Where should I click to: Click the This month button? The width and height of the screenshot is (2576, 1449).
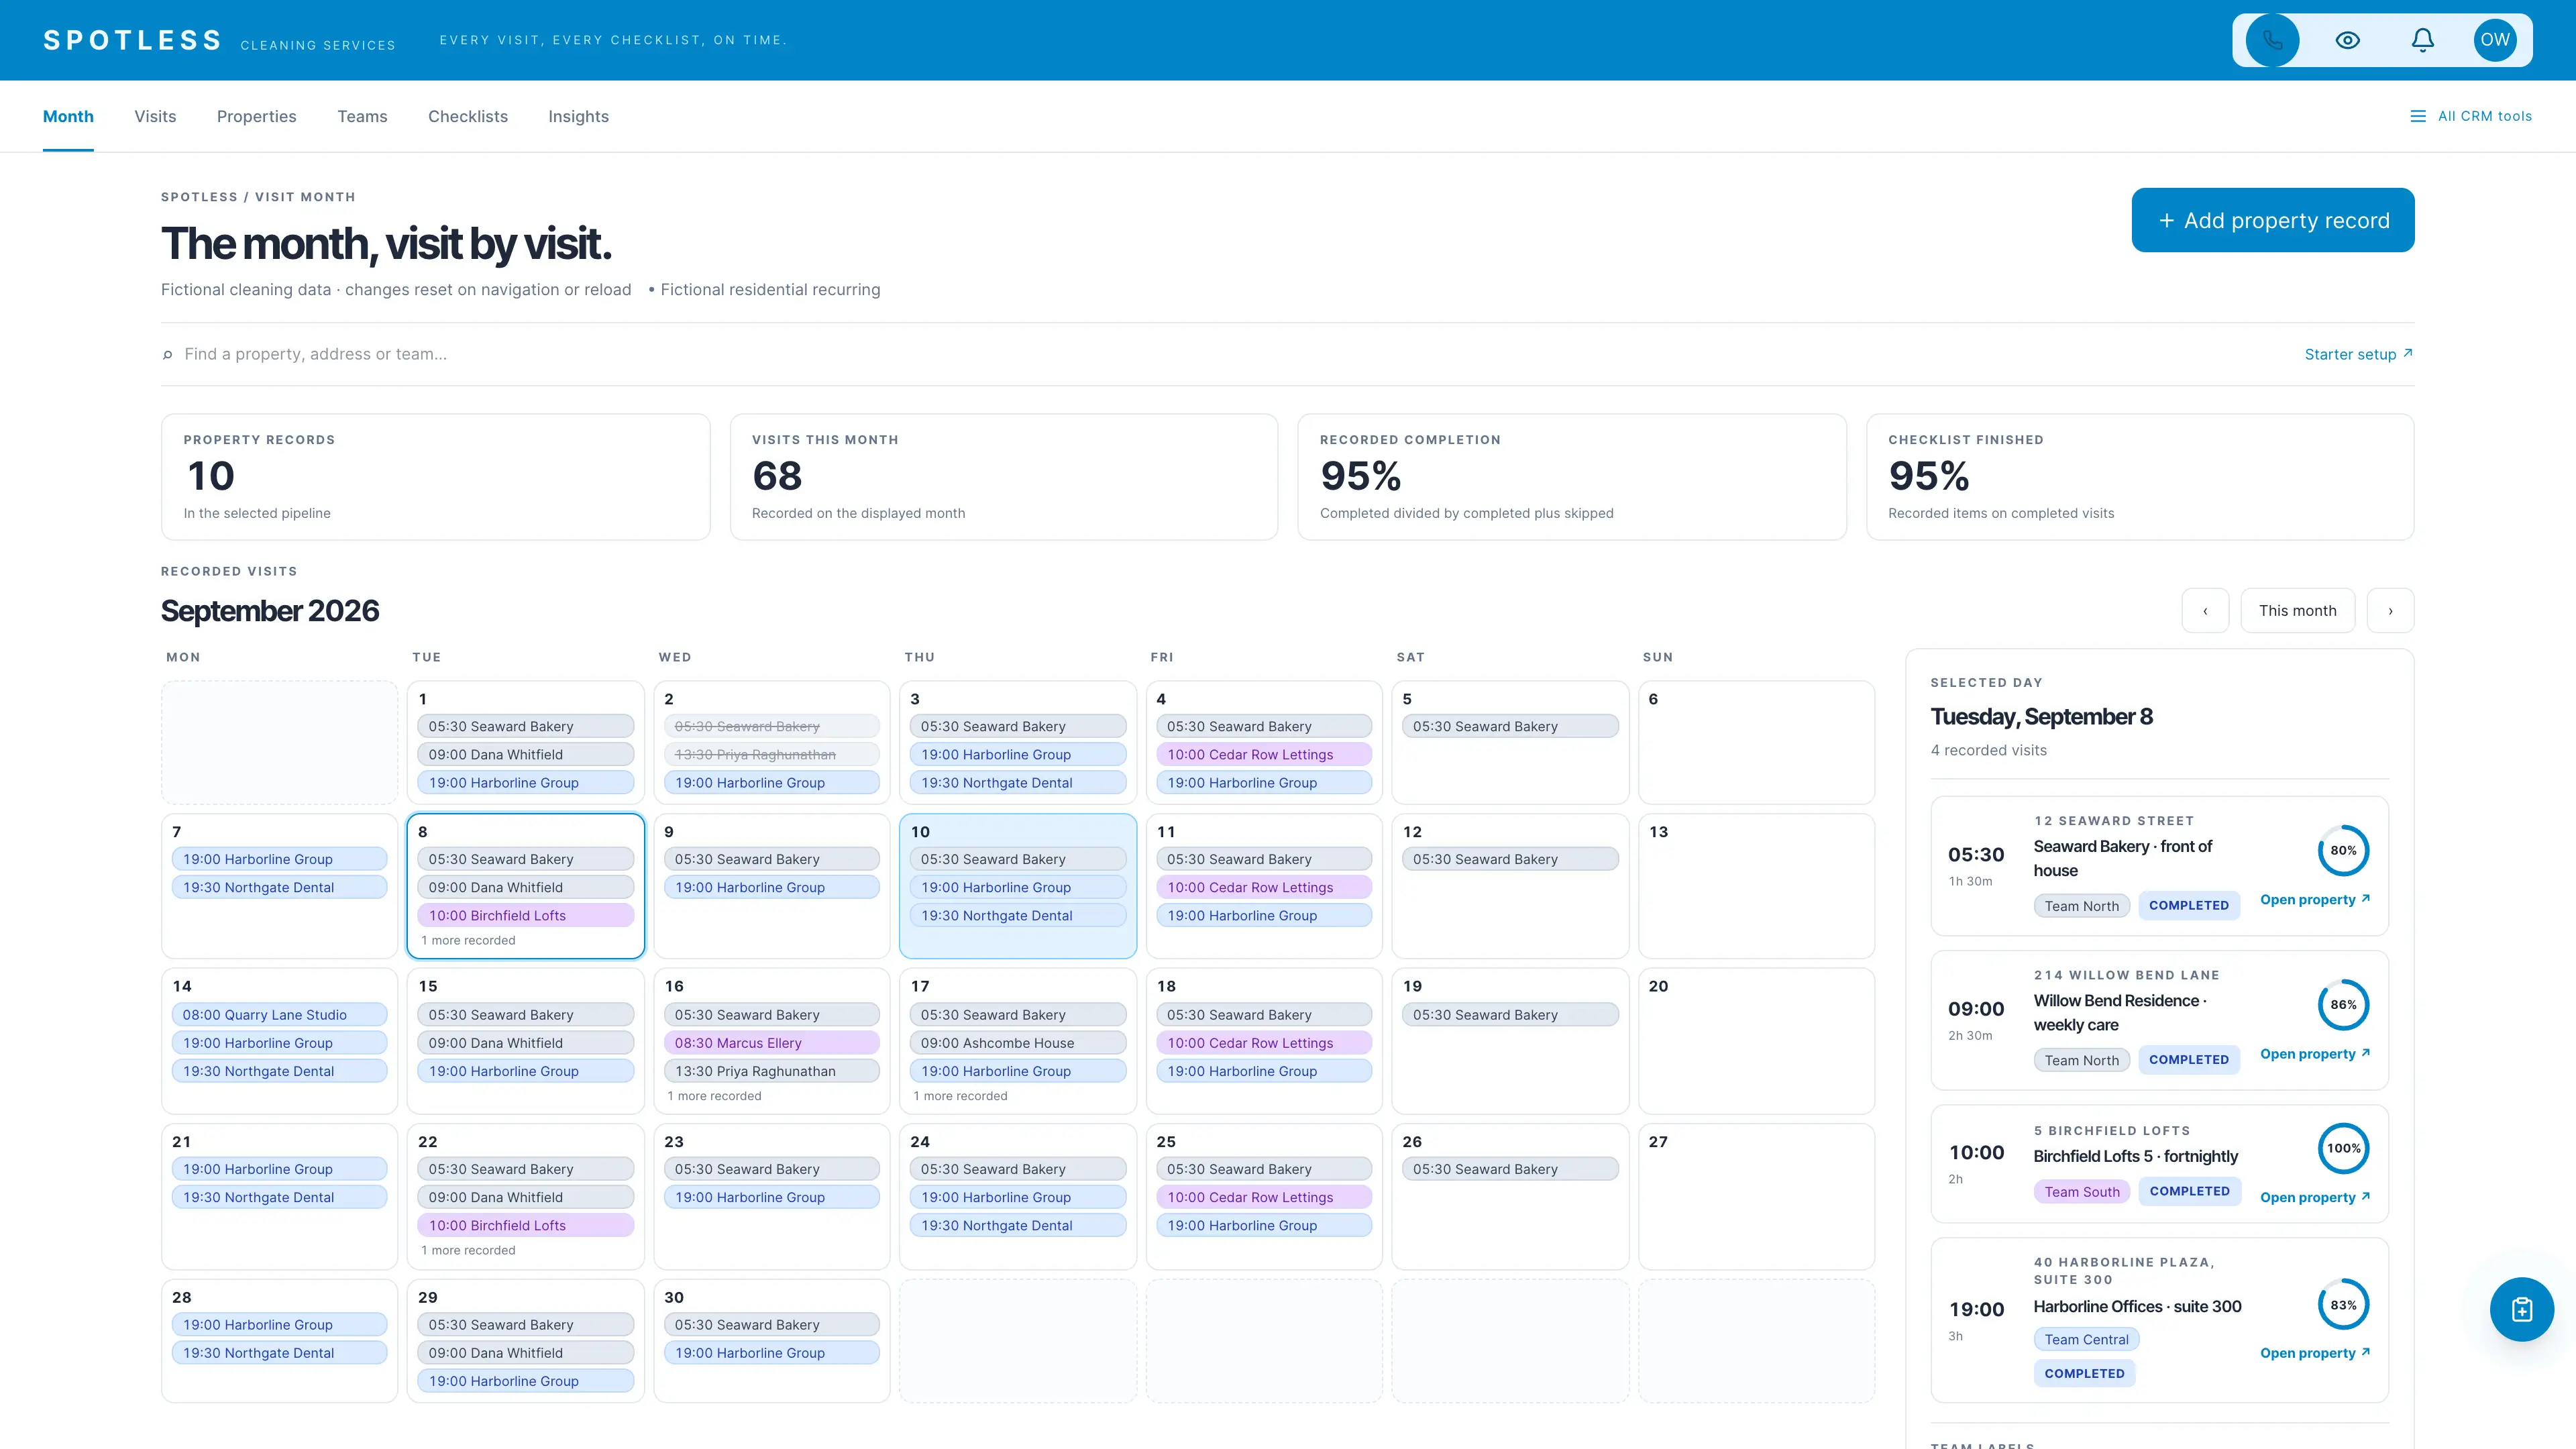[2297, 611]
